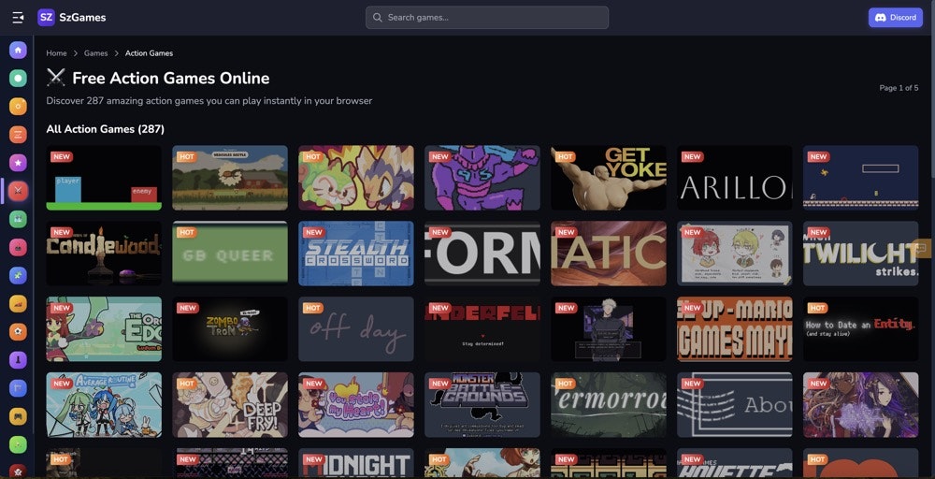Open the orange list-lines sidebar icon
The width and height of the screenshot is (935, 479).
(x=18, y=134)
